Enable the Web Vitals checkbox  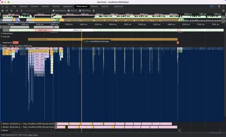click(80, 11)
